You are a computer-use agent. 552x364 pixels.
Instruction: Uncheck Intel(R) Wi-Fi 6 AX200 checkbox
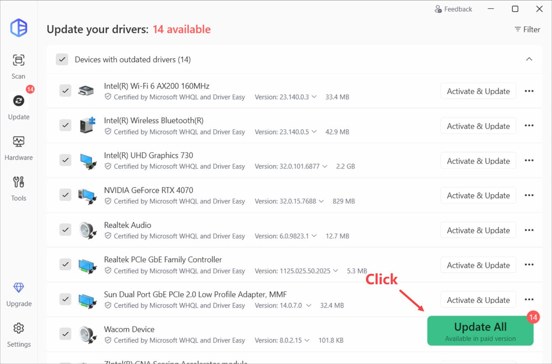(x=66, y=90)
